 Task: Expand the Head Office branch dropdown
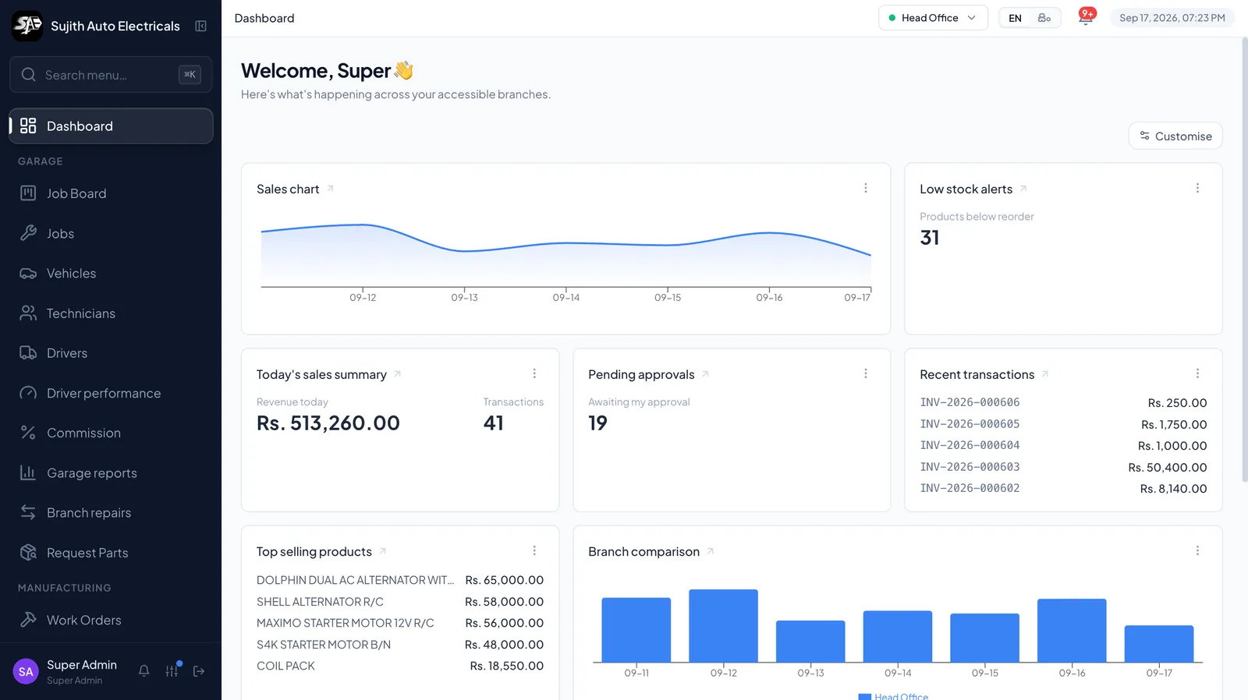pos(933,18)
